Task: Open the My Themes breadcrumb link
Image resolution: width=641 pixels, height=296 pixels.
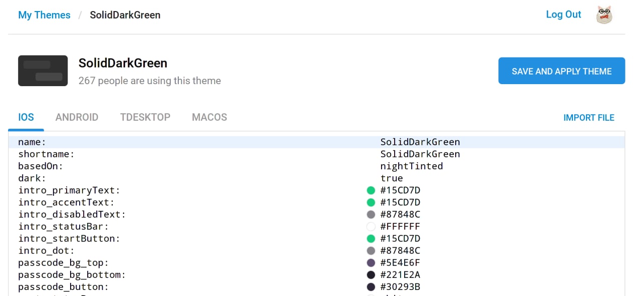Action: [44, 15]
